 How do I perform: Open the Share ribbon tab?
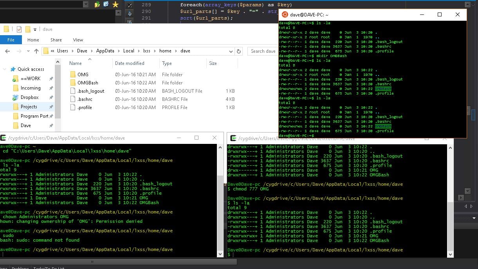[56, 40]
